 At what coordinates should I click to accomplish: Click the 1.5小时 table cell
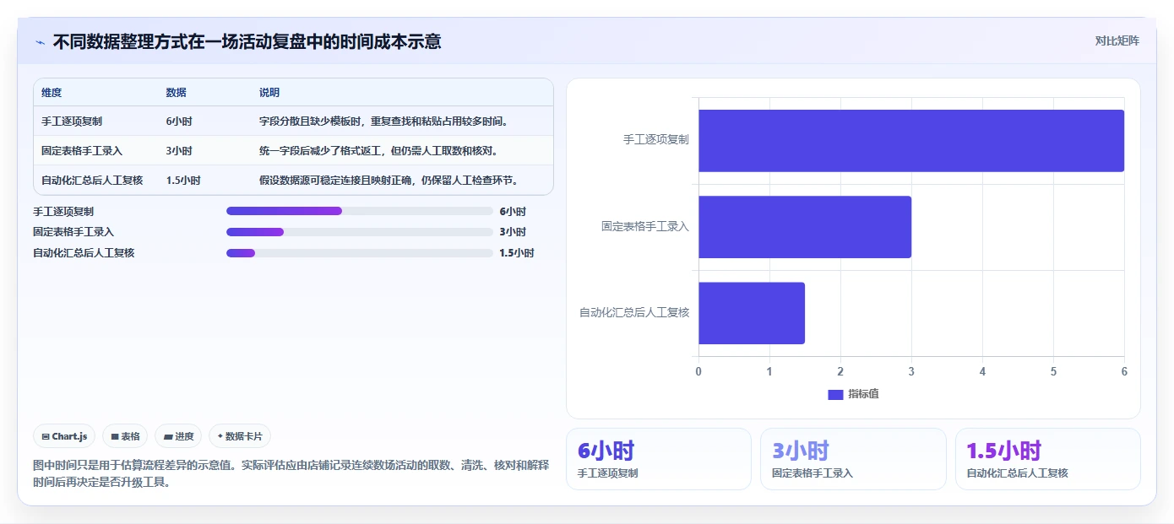click(183, 181)
